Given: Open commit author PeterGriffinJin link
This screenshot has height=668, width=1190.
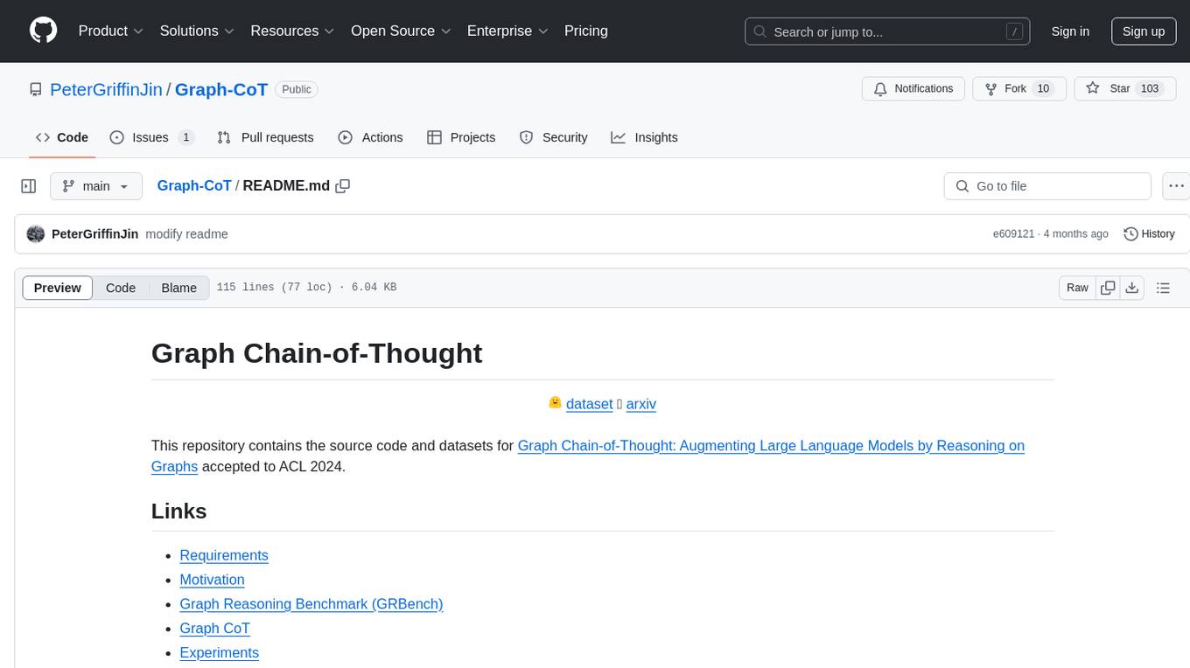Looking at the screenshot, I should click(94, 233).
